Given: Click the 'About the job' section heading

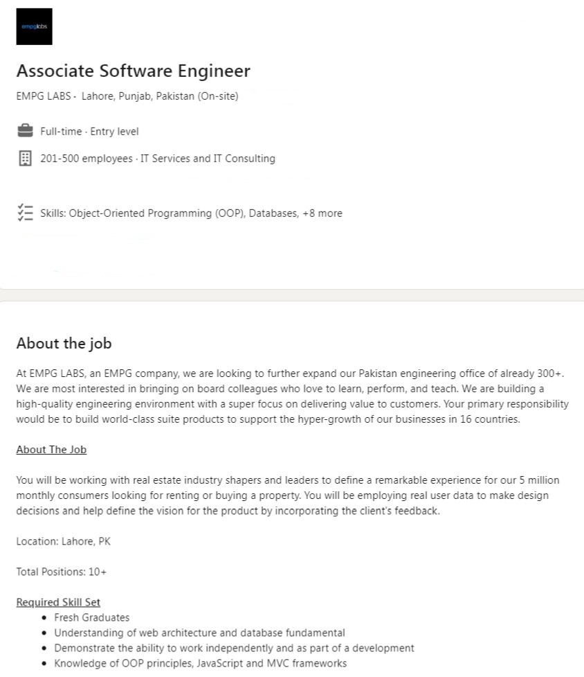Looking at the screenshot, I should click(64, 343).
